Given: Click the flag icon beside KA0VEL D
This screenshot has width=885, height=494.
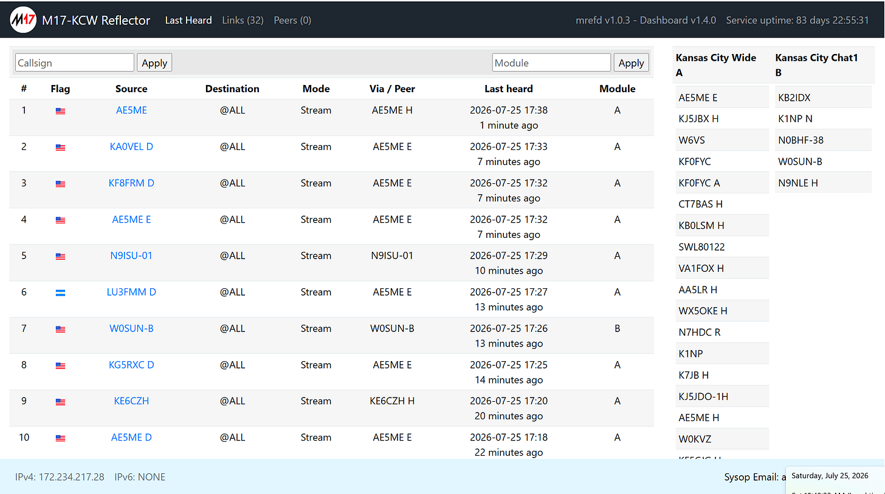Looking at the screenshot, I should [x=60, y=147].
